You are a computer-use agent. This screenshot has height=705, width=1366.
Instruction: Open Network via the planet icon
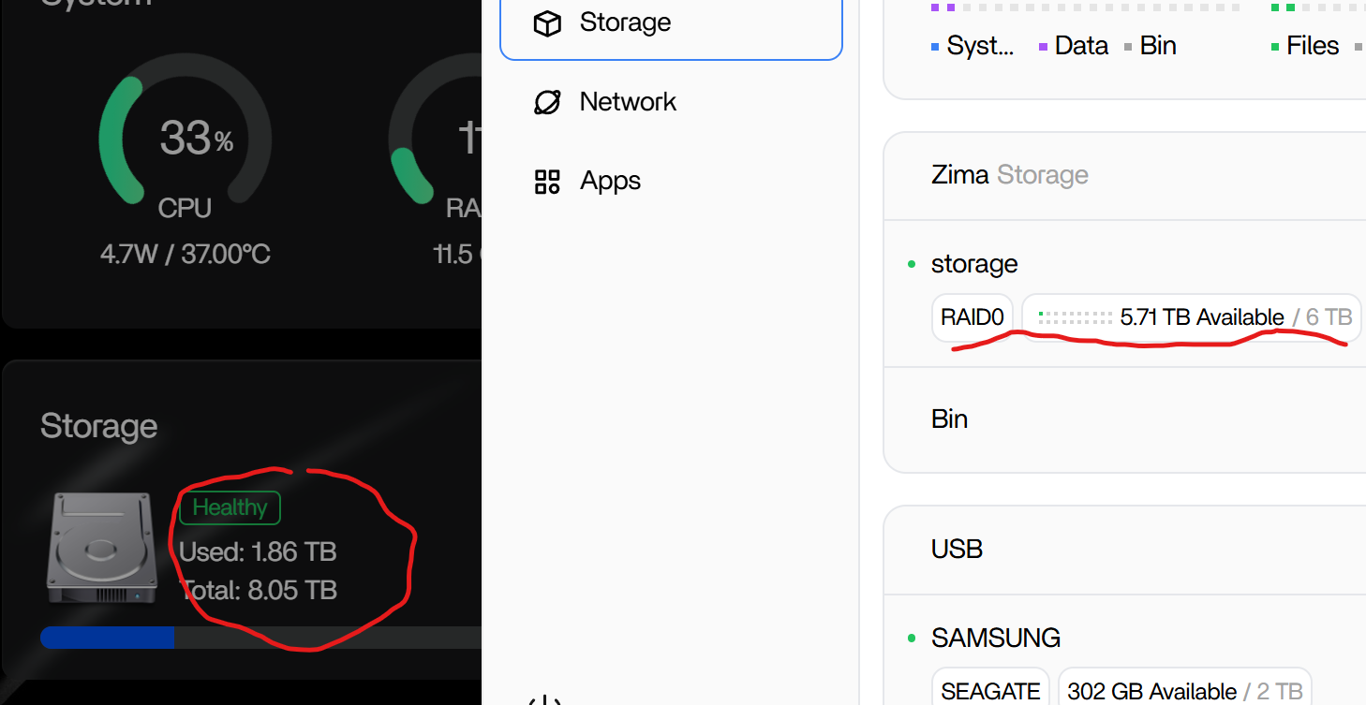(x=547, y=102)
